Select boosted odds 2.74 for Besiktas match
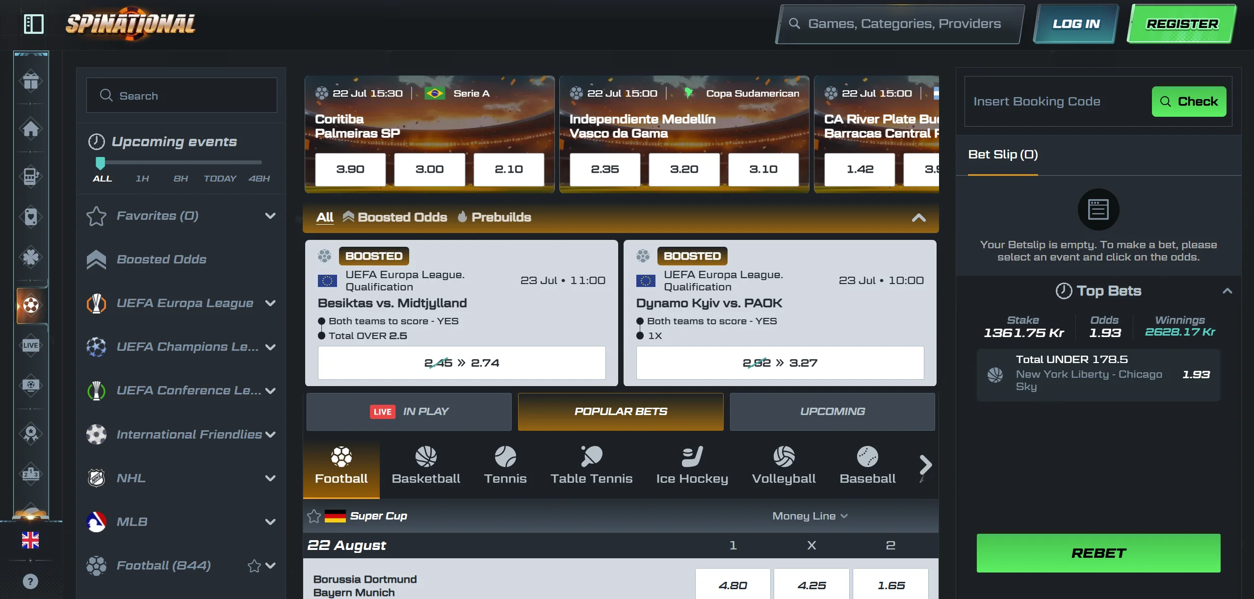 [x=462, y=363]
